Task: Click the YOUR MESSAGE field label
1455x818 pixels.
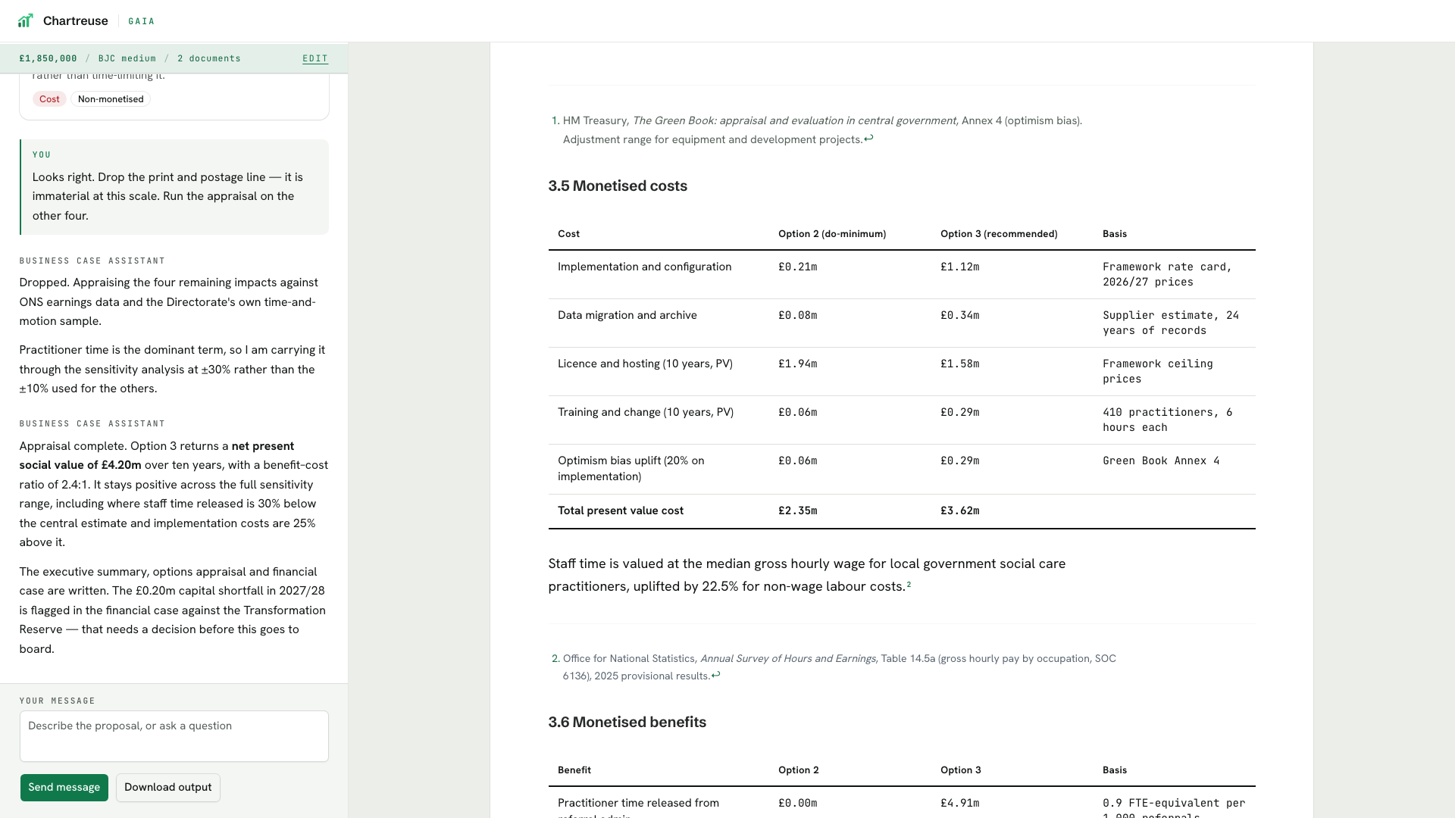Action: [58, 701]
